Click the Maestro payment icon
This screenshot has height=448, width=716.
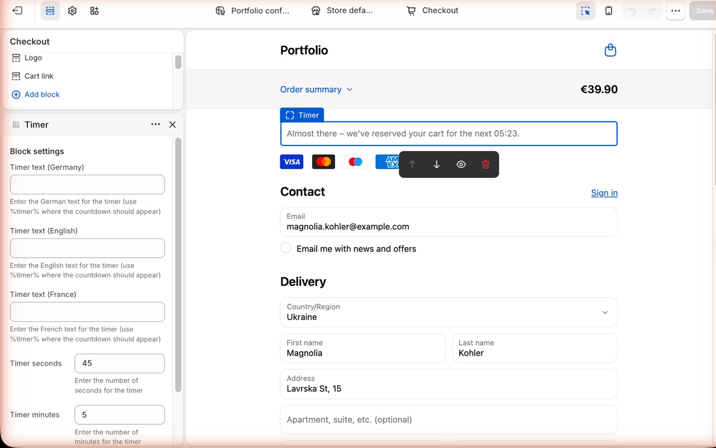(355, 162)
